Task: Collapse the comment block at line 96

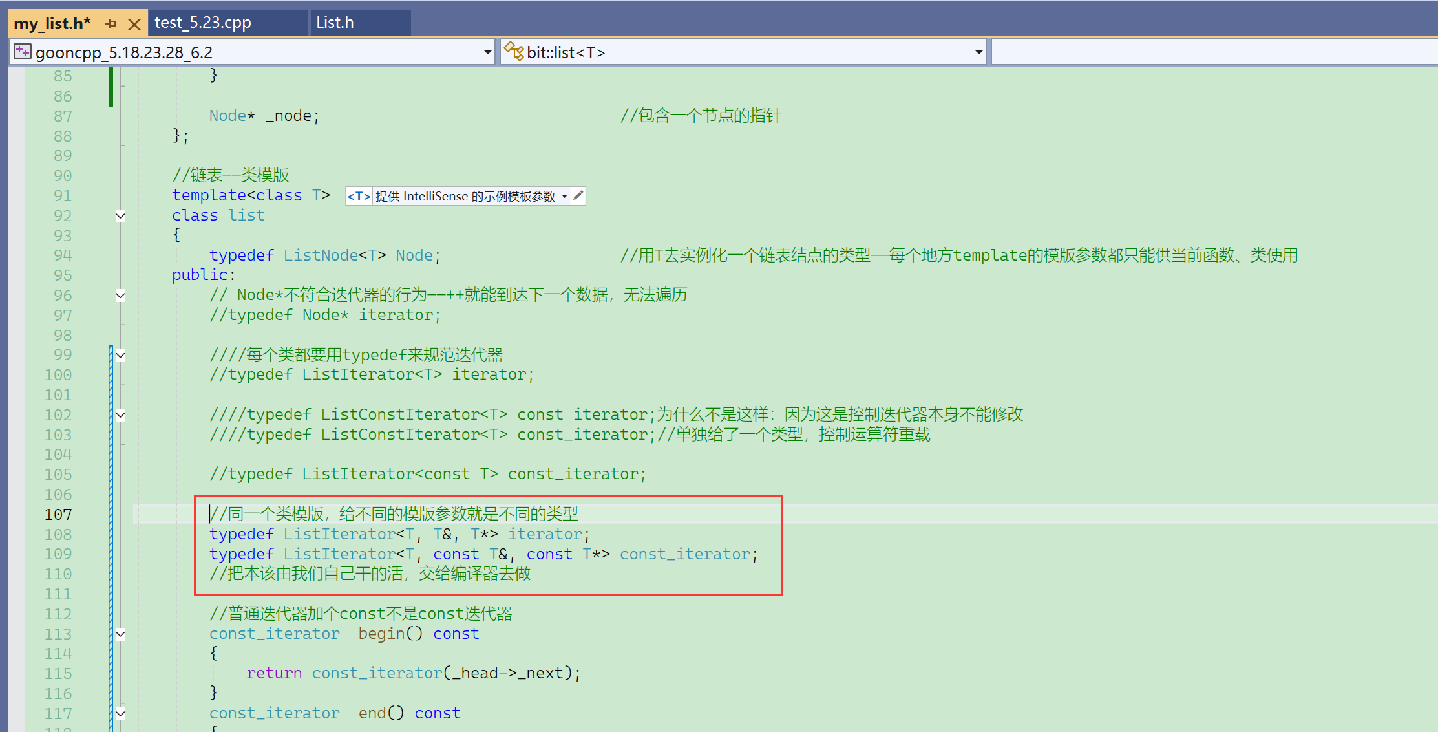Action: (120, 296)
